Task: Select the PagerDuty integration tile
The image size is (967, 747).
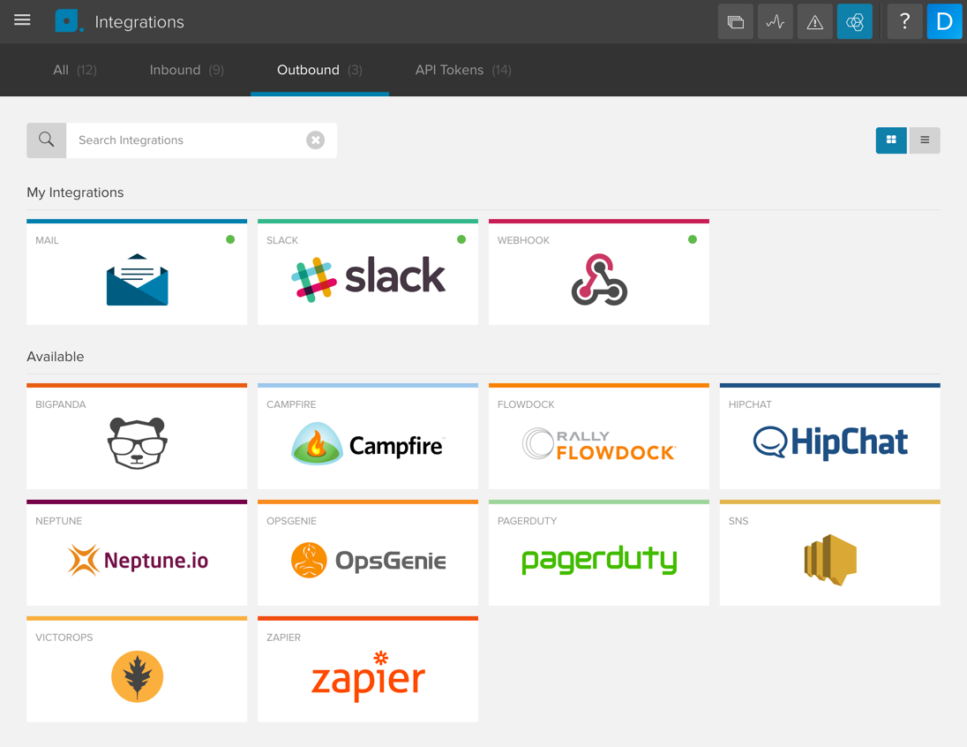Action: click(x=599, y=555)
